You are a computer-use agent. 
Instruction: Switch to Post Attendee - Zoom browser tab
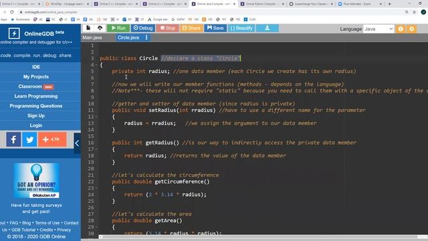tap(360, 4)
